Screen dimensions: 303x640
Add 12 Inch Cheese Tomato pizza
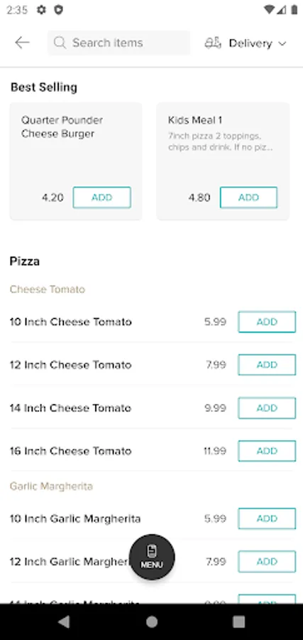pyautogui.click(x=267, y=365)
